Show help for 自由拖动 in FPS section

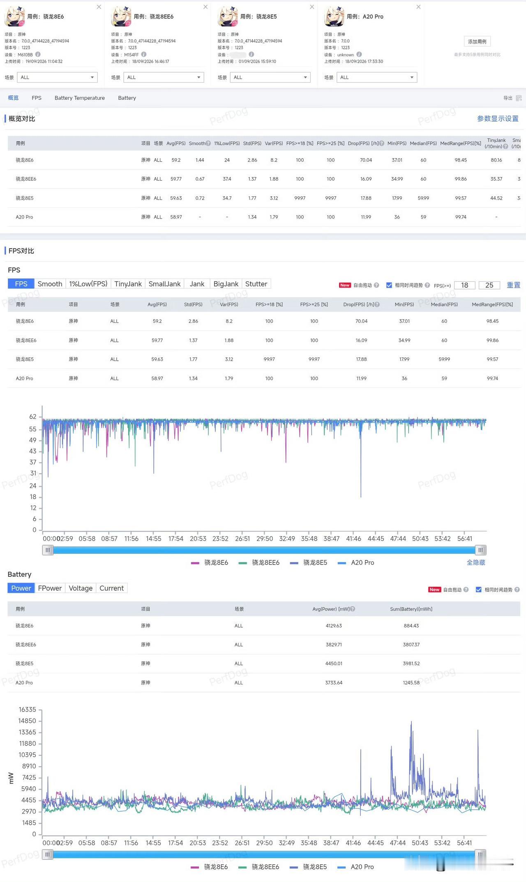[376, 285]
